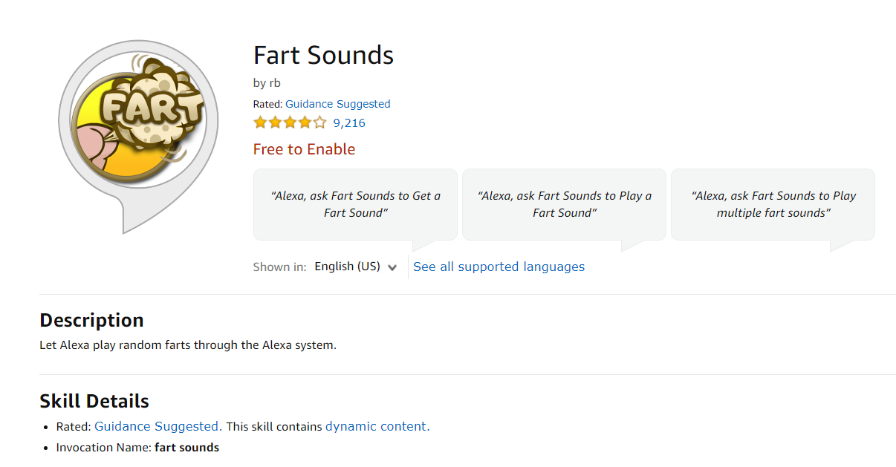Open Guidance Suggested link under the title

pos(337,104)
